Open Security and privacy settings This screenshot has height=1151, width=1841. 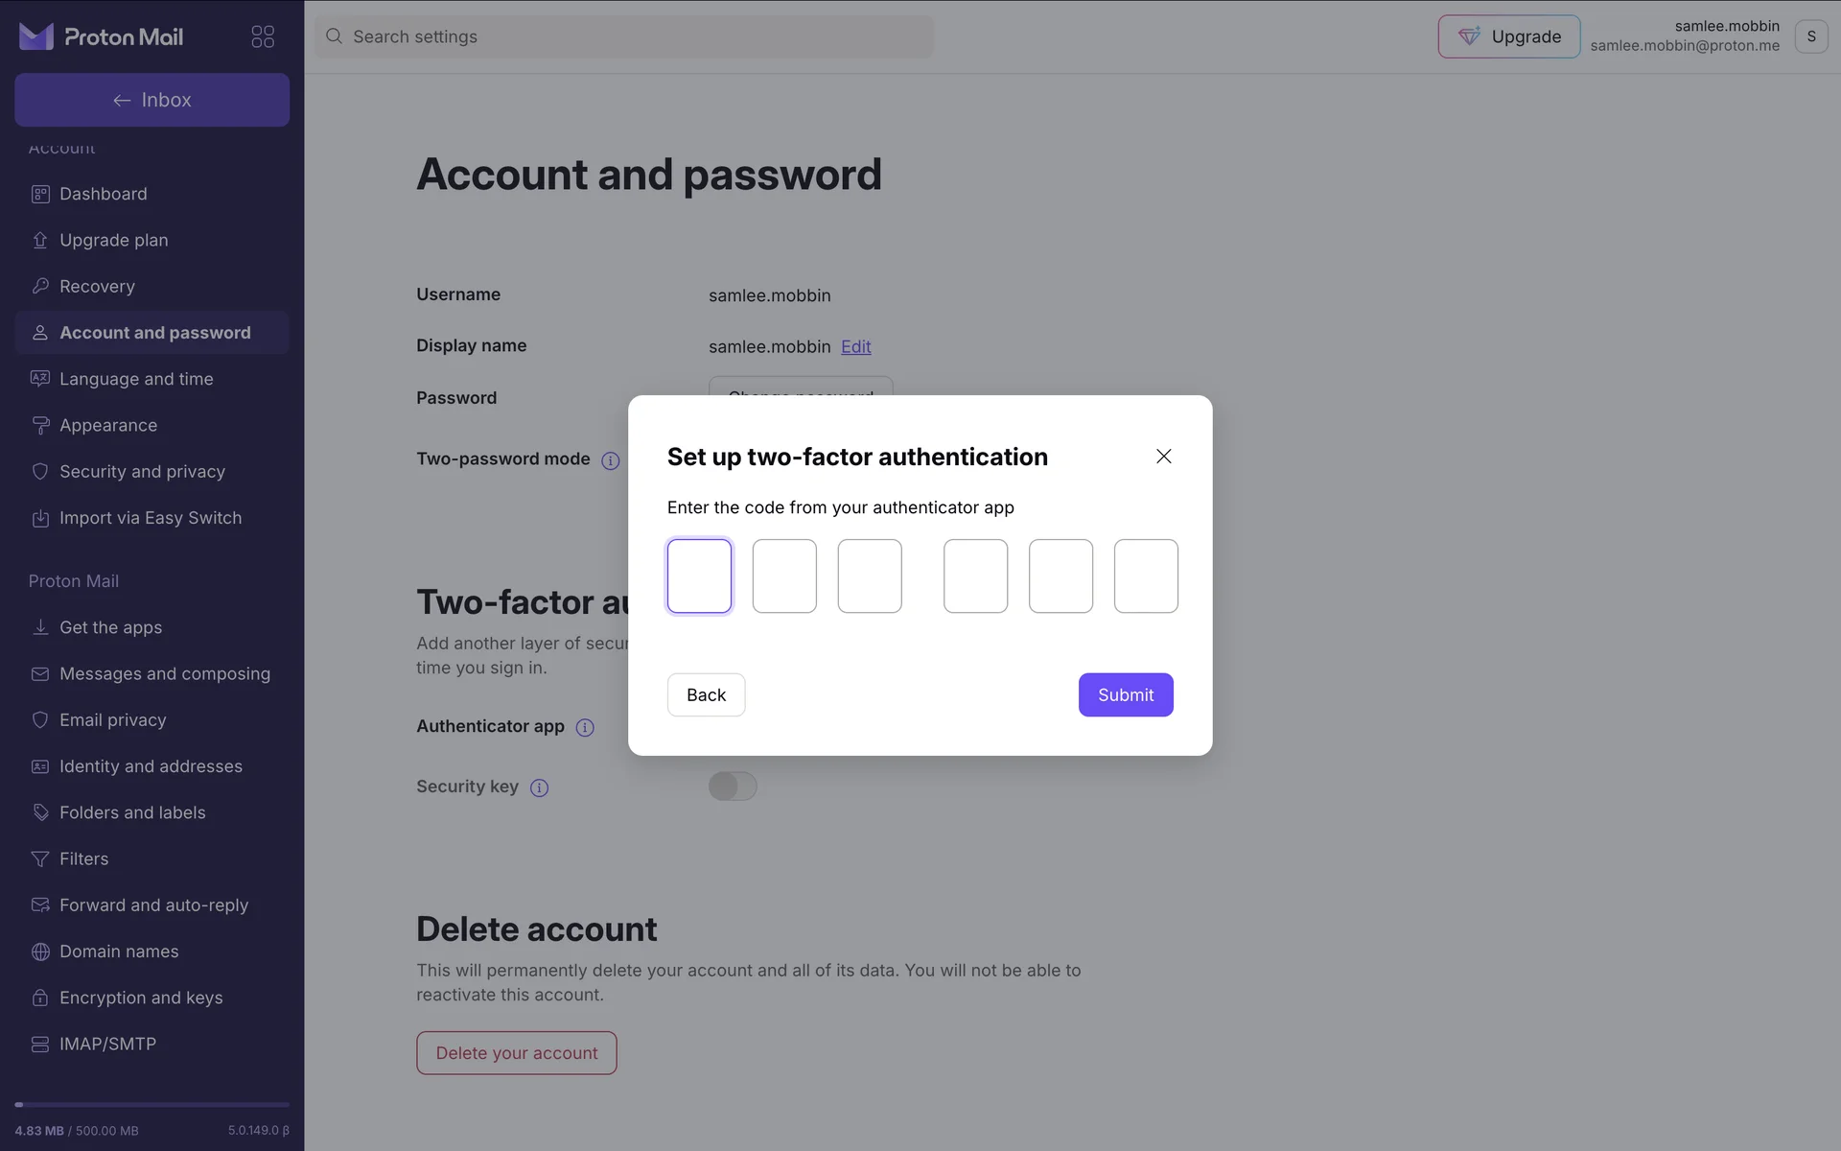click(142, 472)
